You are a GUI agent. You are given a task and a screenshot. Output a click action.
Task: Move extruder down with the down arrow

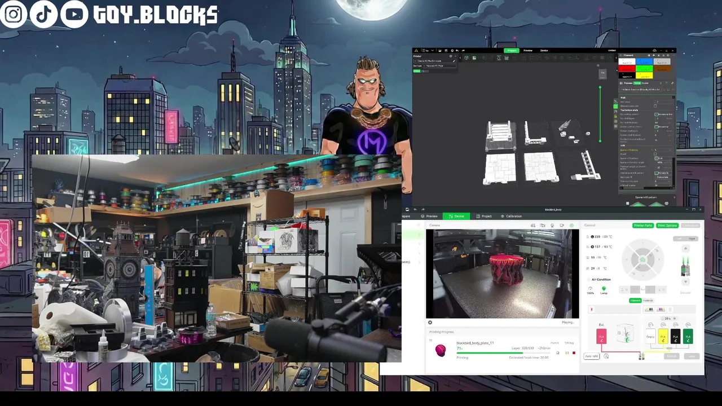[x=685, y=282]
